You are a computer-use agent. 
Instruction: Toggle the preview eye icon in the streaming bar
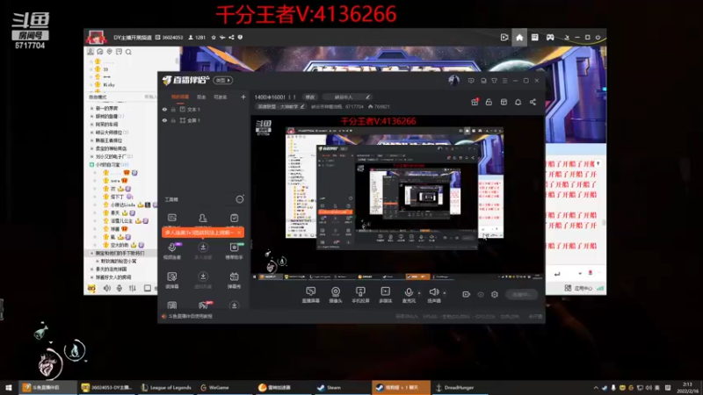[481, 294]
